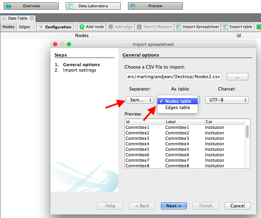Click the green Add node plus icon

tap(82, 27)
